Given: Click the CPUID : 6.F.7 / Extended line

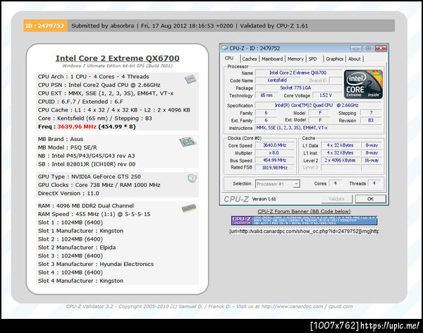Looking at the screenshot, I should [80, 102].
